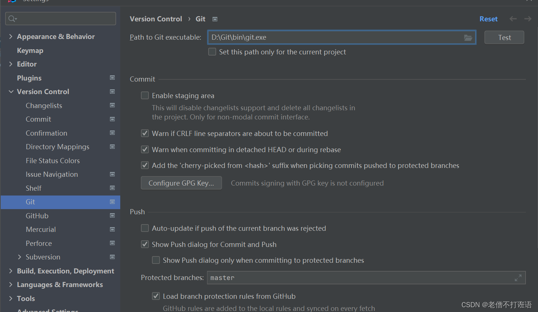Open the search options dropdown in search box
Viewport: 538px width, 312px height.
point(16,19)
